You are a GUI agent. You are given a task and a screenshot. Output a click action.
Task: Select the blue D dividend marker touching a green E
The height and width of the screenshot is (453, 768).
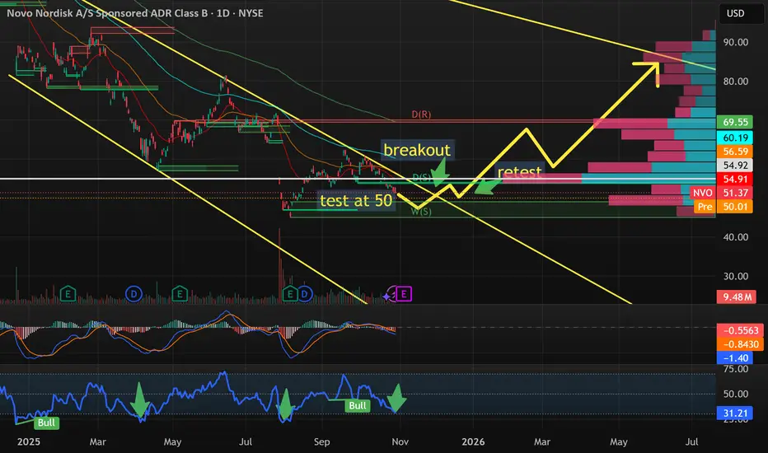304,294
